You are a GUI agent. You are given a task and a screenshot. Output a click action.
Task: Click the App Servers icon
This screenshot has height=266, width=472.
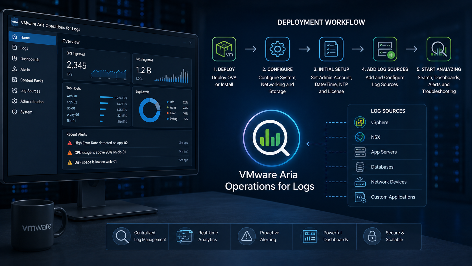pyautogui.click(x=360, y=152)
